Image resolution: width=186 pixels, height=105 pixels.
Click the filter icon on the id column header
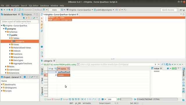[x=56, y=69]
